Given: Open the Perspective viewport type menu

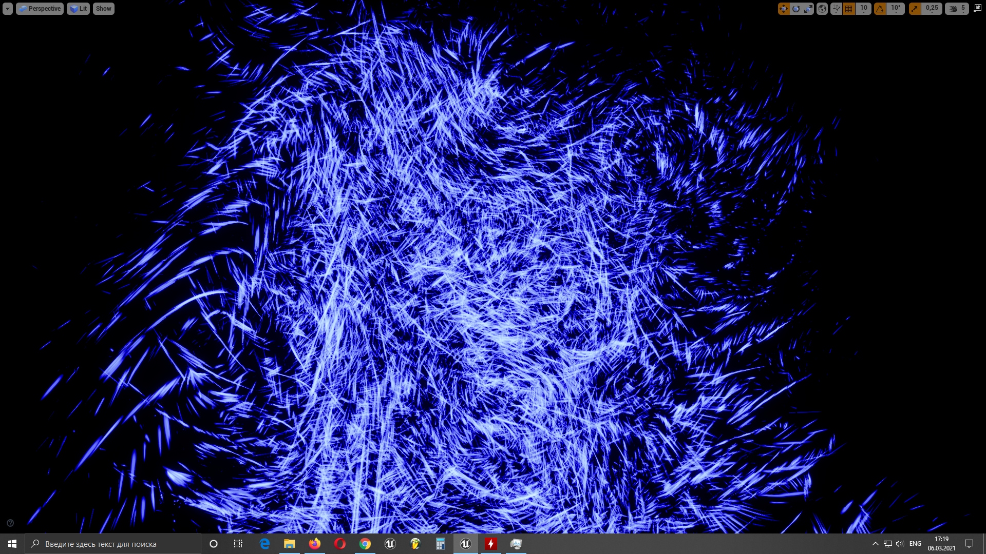Looking at the screenshot, I should click(40, 9).
